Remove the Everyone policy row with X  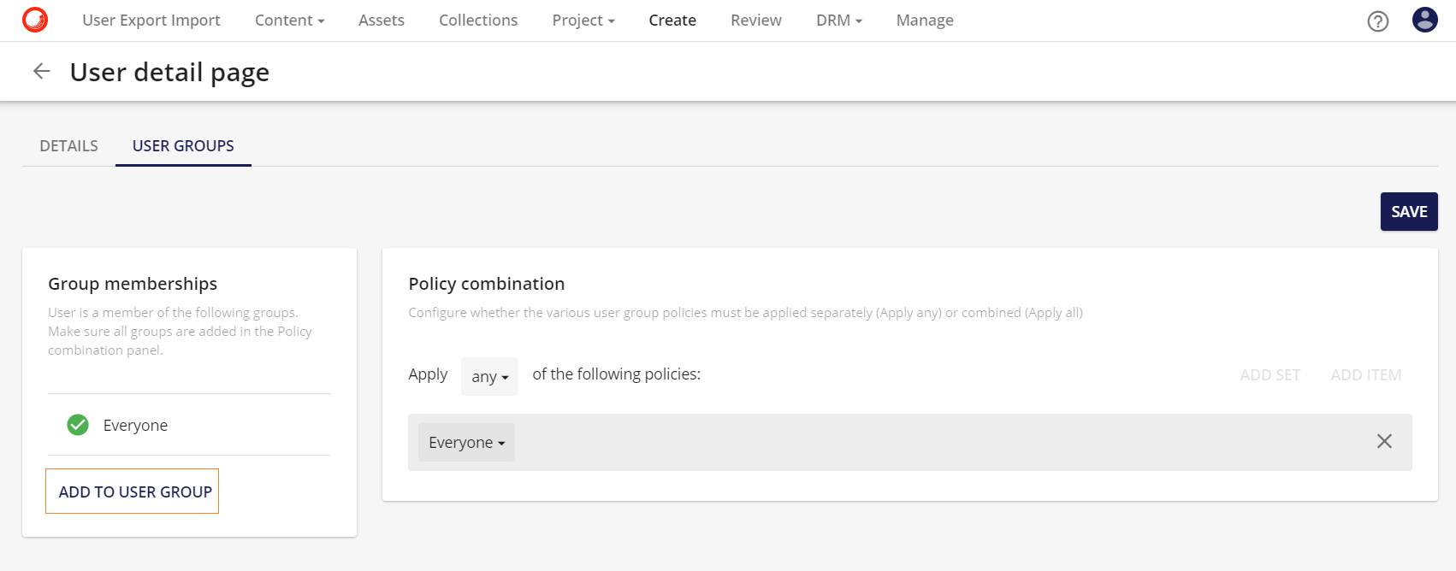(x=1384, y=441)
